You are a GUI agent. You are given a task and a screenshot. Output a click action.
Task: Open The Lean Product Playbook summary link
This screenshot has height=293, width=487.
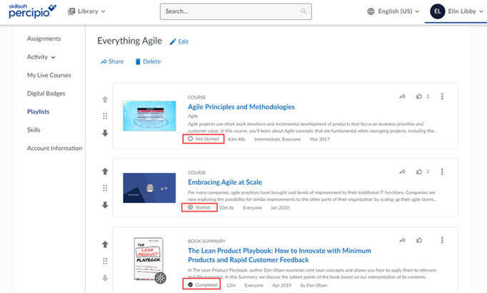coord(279,255)
